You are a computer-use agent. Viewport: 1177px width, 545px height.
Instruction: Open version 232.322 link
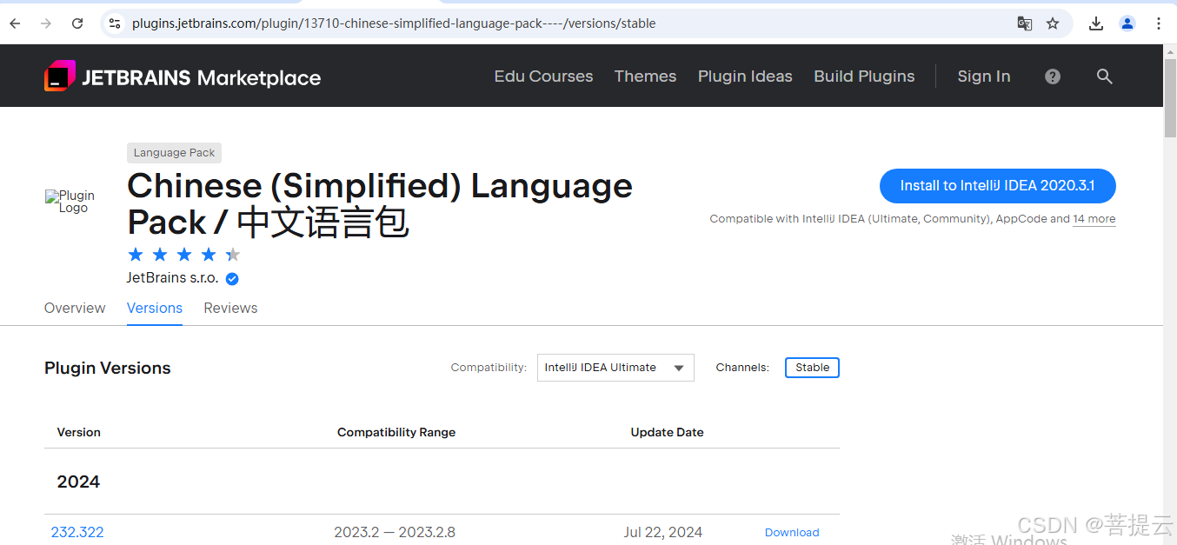click(77, 532)
